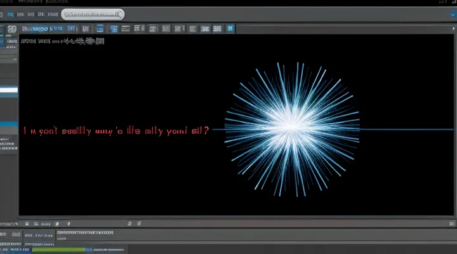Select the blue highlighted row in left panel
The width and height of the screenshot is (457, 254).
coord(9,124)
